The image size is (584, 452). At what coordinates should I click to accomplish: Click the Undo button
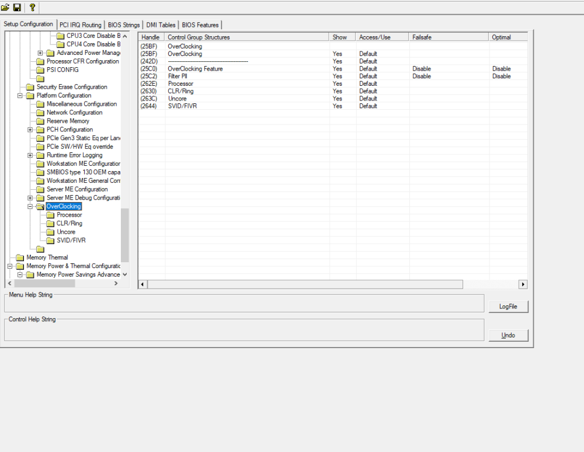point(509,335)
